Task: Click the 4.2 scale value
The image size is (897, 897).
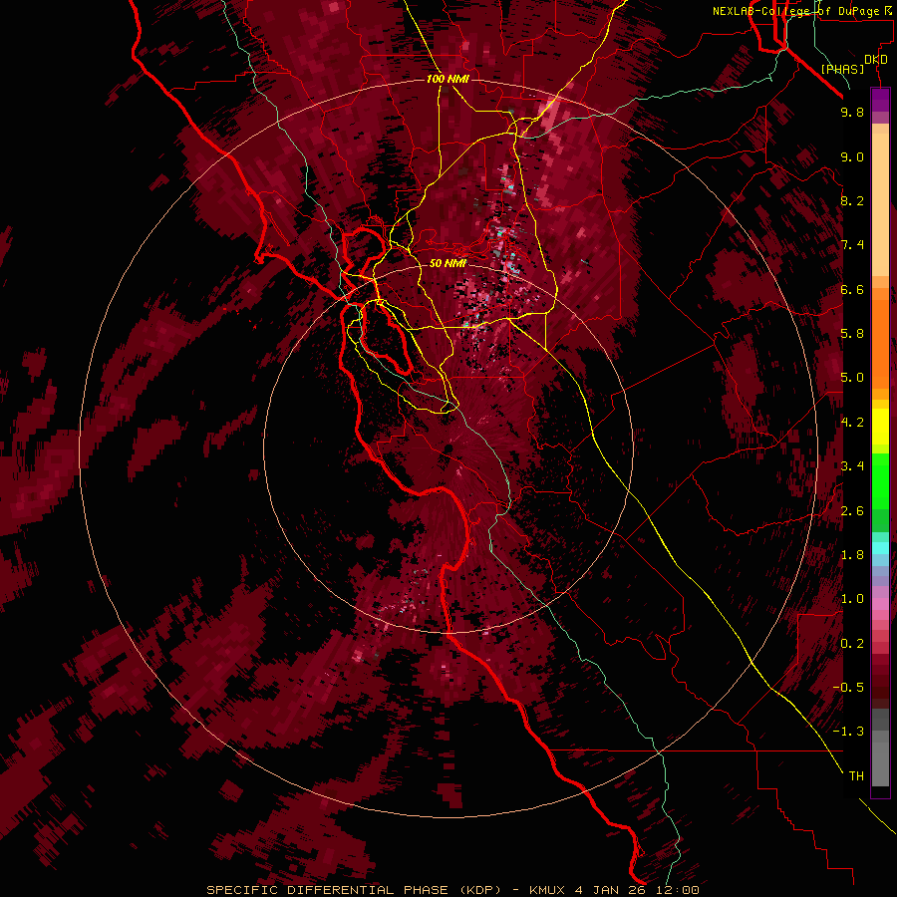Action: tap(852, 423)
